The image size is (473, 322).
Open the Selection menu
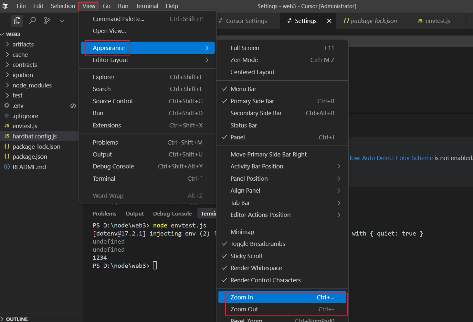click(x=63, y=6)
